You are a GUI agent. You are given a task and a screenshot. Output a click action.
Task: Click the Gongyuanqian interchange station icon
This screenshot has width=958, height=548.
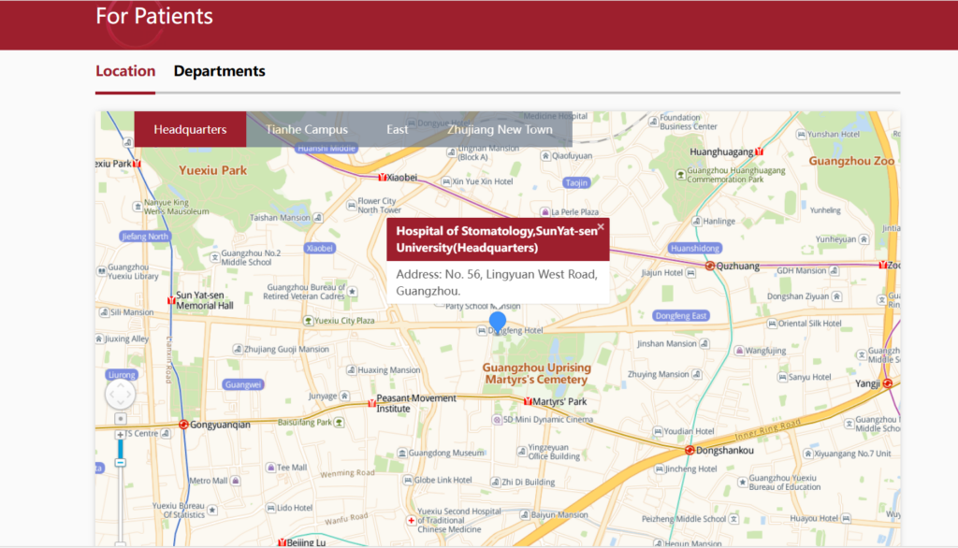(183, 424)
